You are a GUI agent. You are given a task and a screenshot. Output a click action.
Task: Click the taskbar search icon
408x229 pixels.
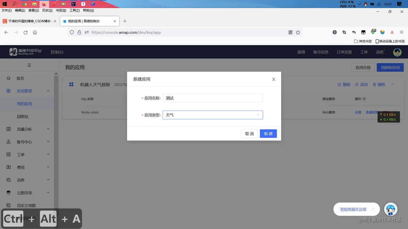point(14,4)
